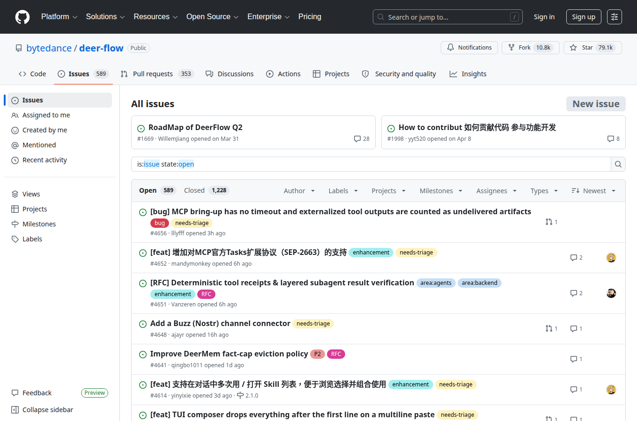Expand the Solutions menu
This screenshot has width=637, height=421.
point(105,17)
